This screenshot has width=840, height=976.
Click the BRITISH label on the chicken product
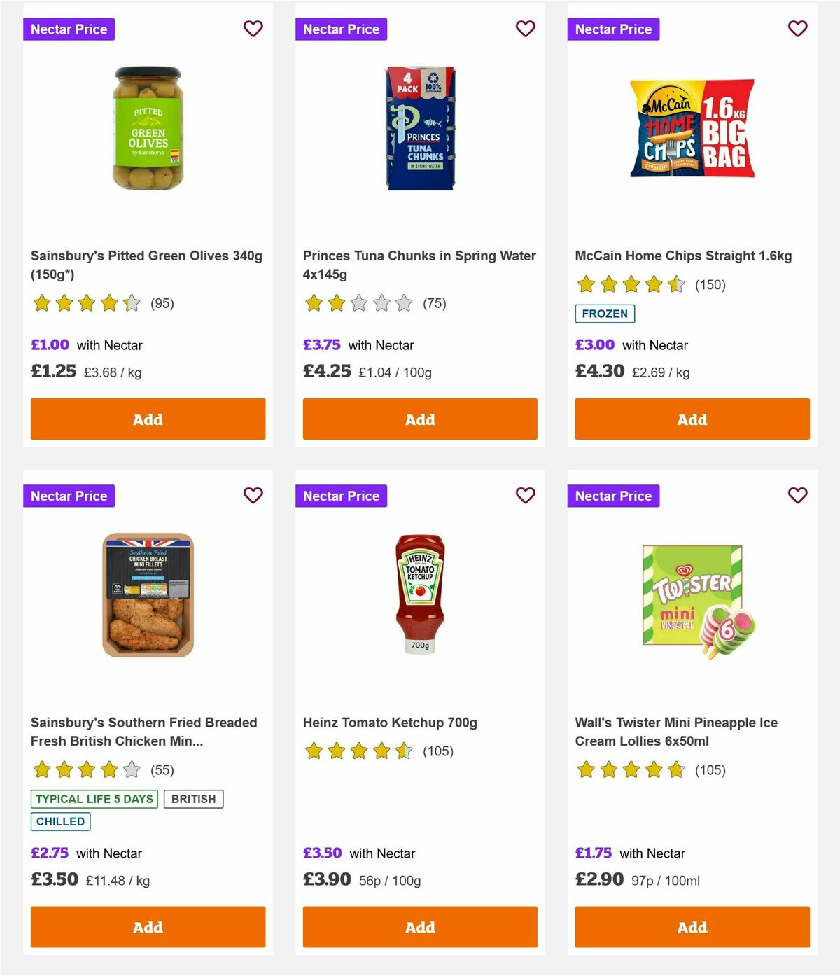coord(194,799)
